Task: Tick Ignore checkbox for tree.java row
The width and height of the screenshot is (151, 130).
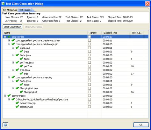Action: pyautogui.click(x=90, y=70)
